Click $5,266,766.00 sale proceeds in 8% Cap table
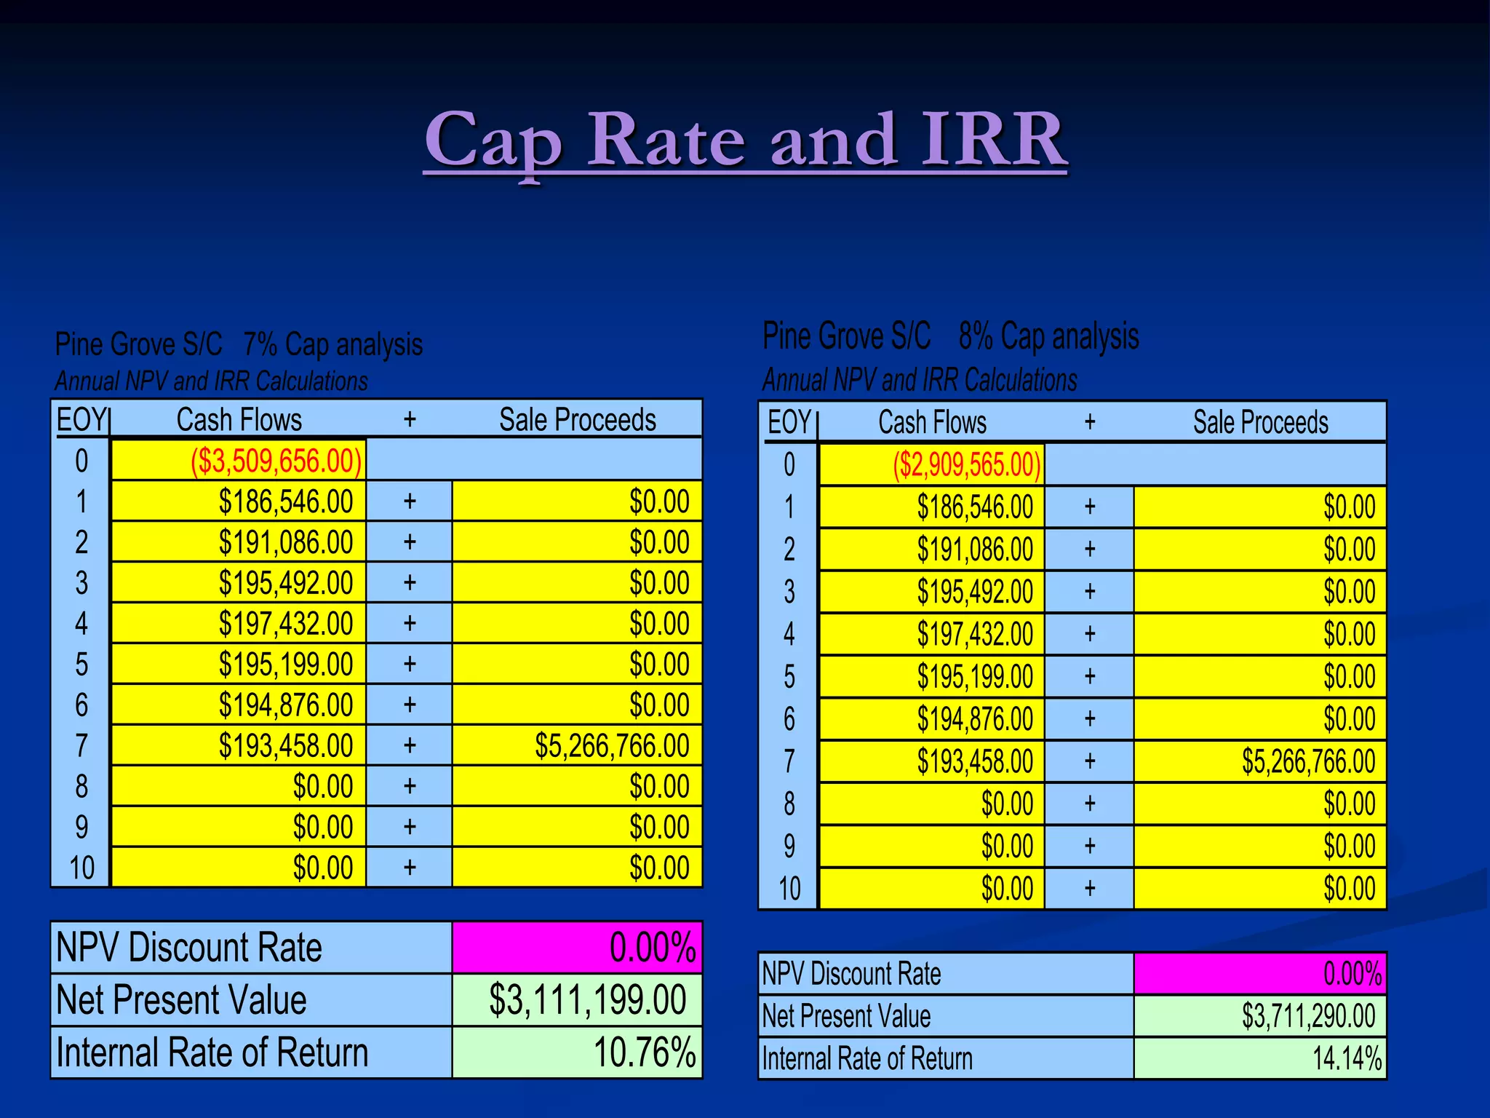The width and height of the screenshot is (1490, 1118). point(1260,761)
